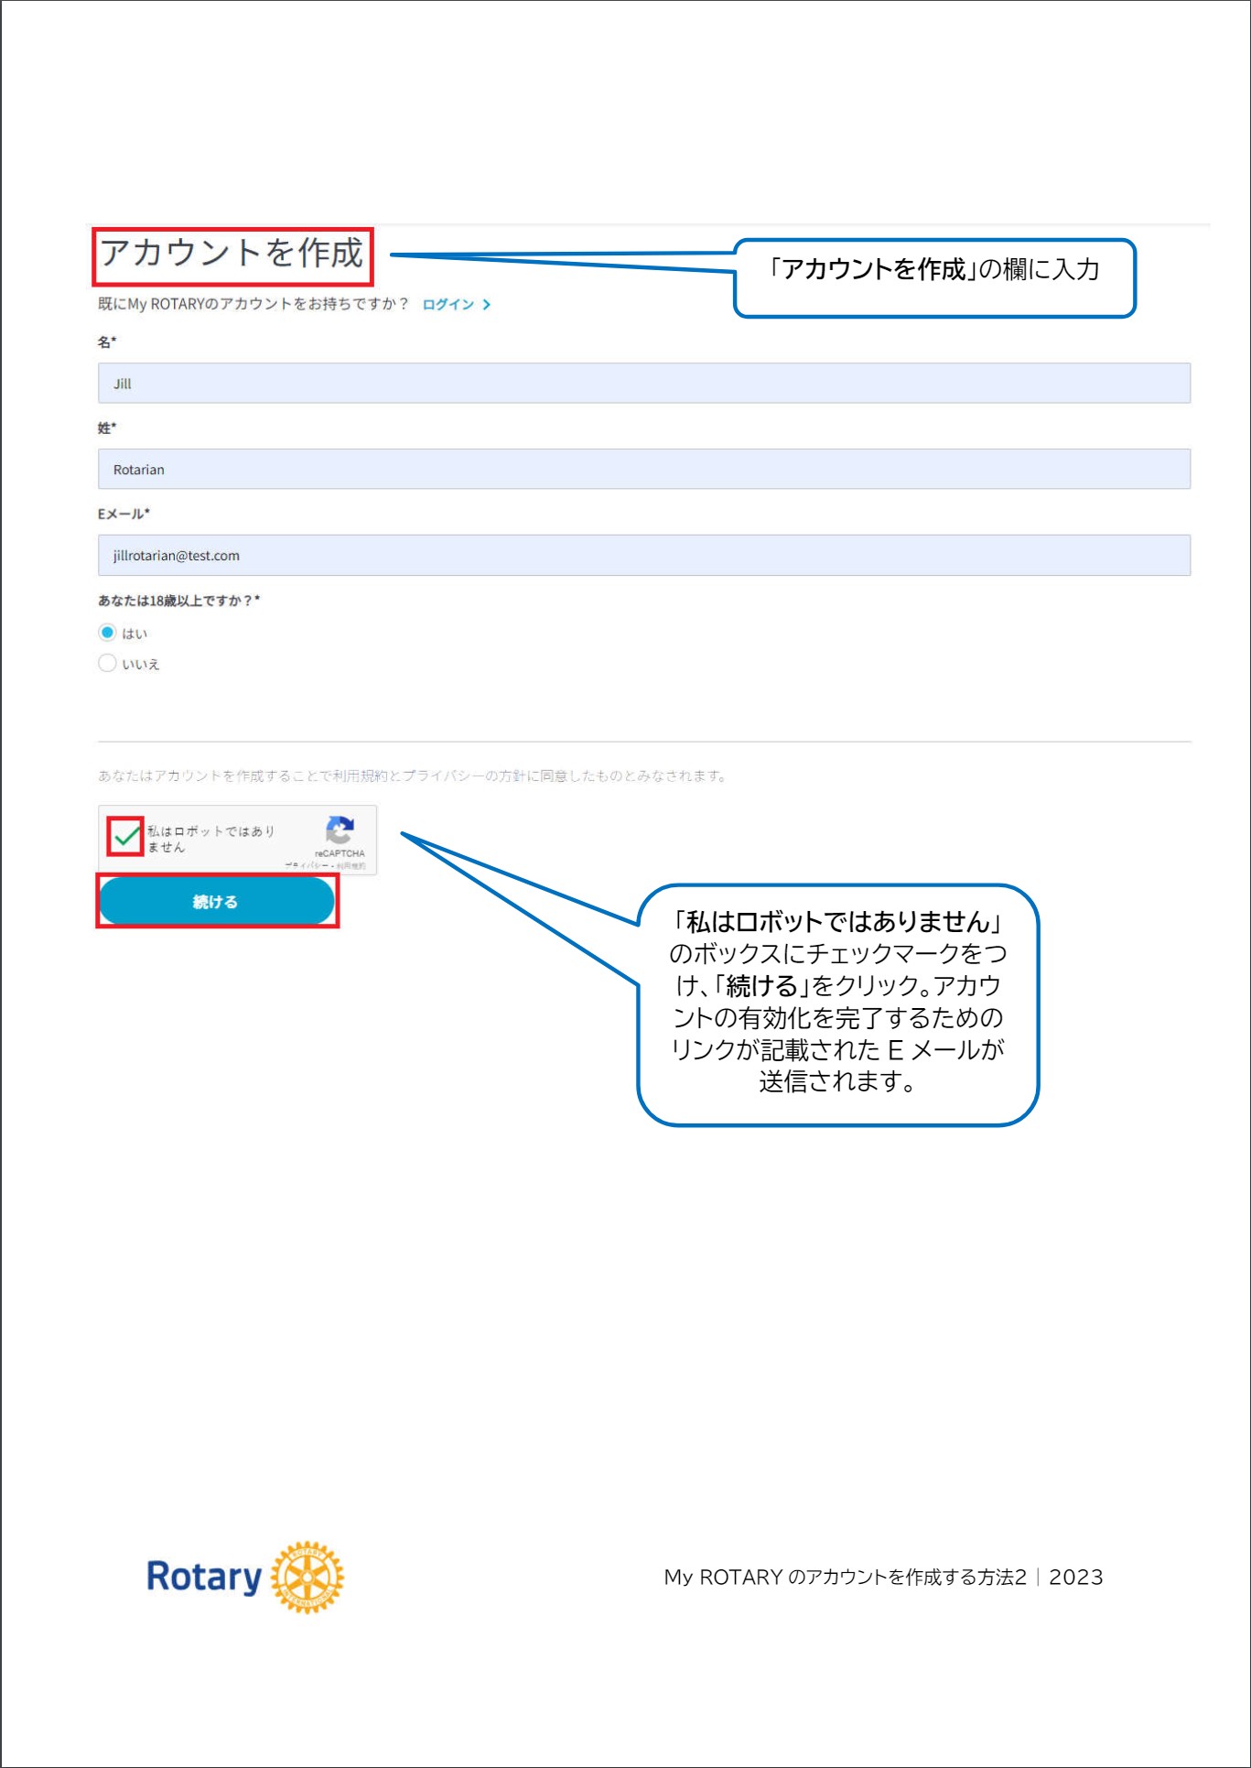Screen dimensions: 1251x1768
Task: Click the grey 利用規約とプライバシー agreement notice
Action: (x=412, y=776)
